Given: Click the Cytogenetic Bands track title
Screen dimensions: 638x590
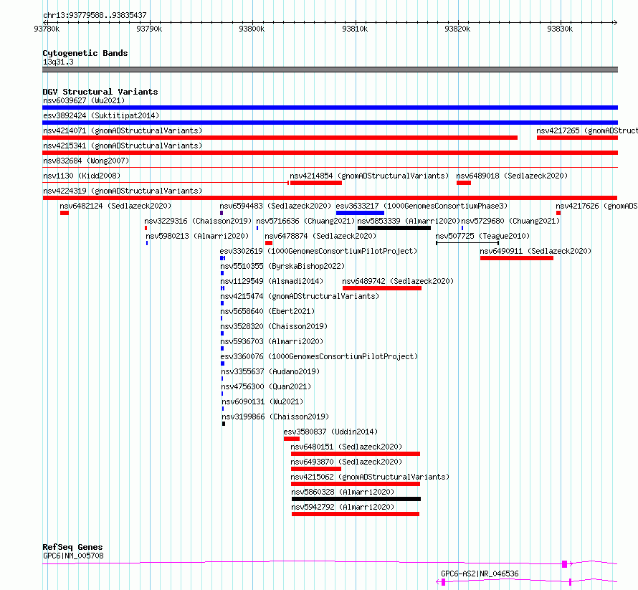Looking at the screenshot, I should 85,53.
